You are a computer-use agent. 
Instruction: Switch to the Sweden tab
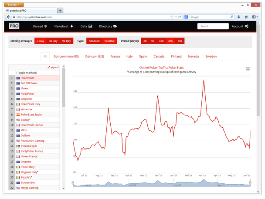(211, 56)
